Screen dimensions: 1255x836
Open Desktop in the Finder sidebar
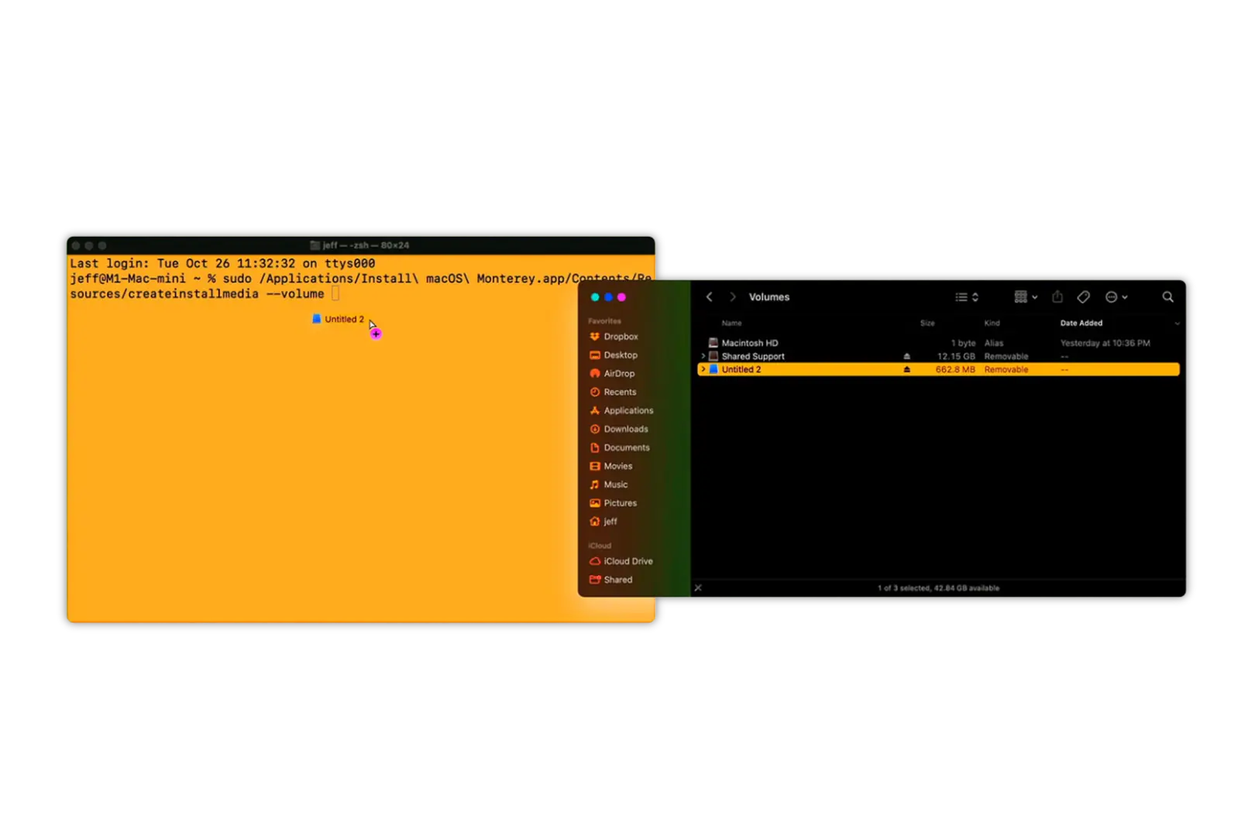point(614,355)
